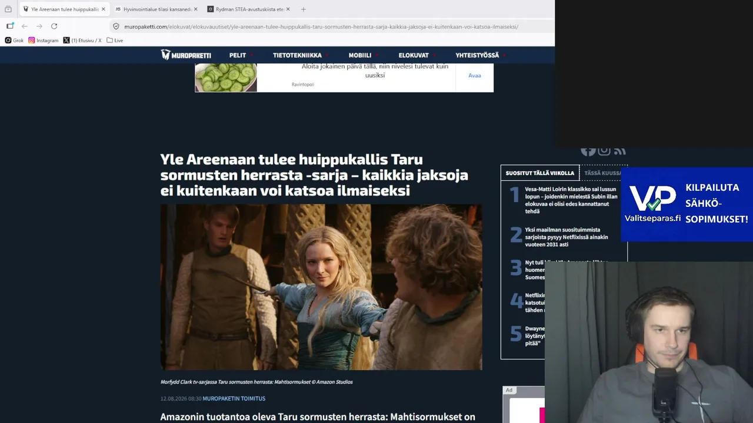Click the Ravintopoli advertiser label

coord(303,85)
